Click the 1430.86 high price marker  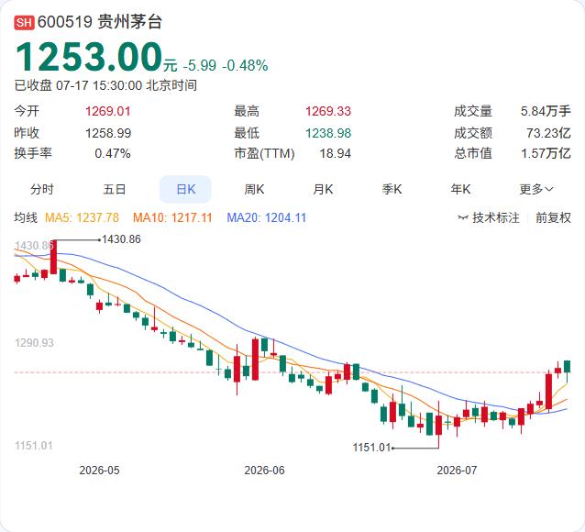pyautogui.click(x=121, y=238)
